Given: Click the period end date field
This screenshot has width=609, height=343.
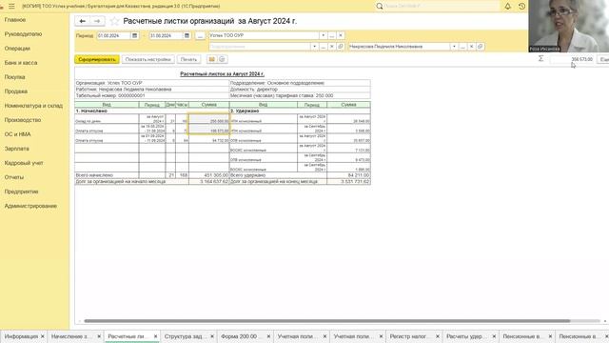Looking at the screenshot, I should pos(167,35).
